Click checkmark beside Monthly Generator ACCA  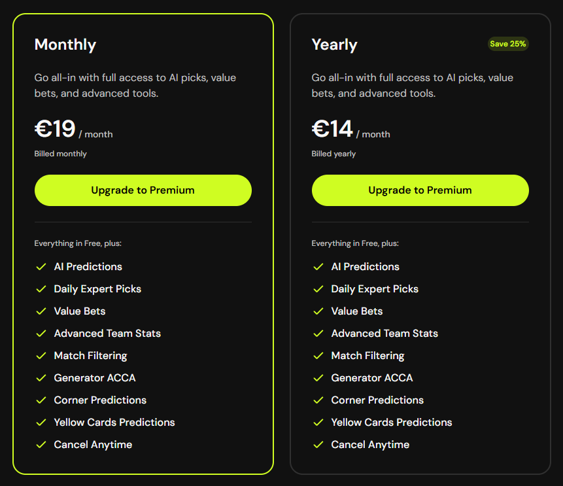click(x=41, y=378)
